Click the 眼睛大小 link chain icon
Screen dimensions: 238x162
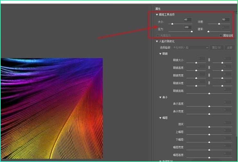[209, 60]
